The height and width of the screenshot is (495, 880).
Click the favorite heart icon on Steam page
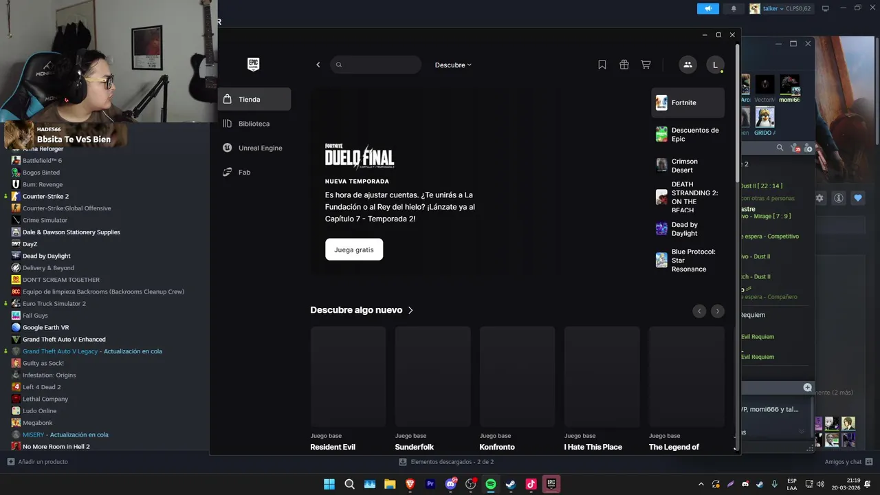(858, 198)
